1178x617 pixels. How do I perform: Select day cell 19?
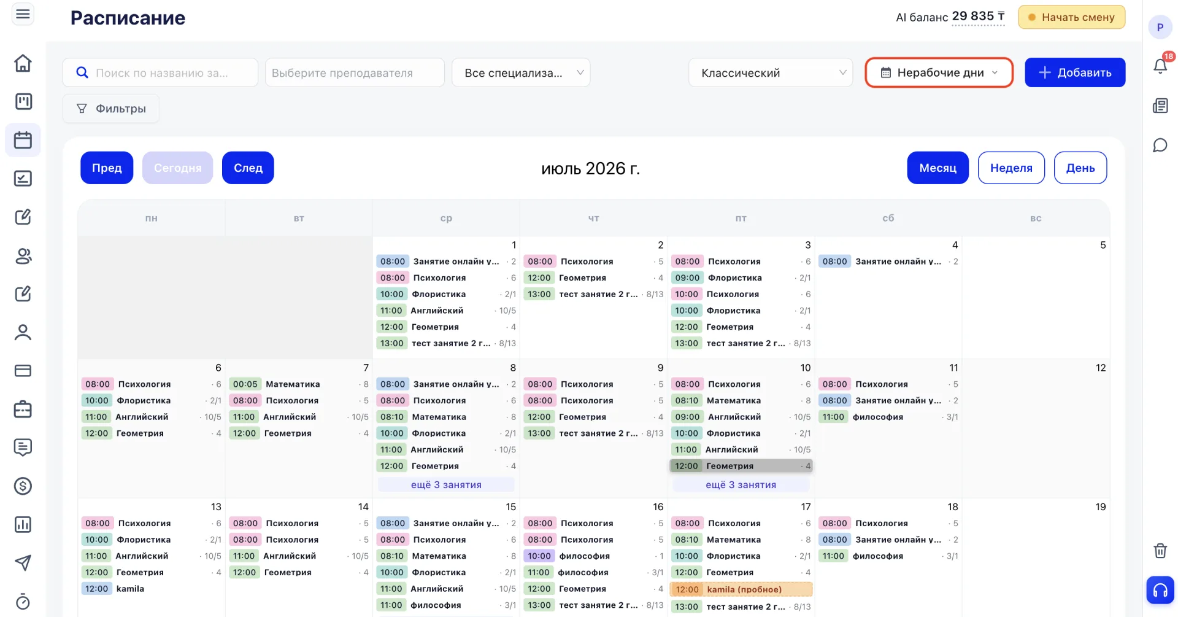1036,557
